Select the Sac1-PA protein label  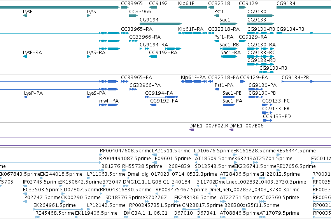tap(233, 101)
